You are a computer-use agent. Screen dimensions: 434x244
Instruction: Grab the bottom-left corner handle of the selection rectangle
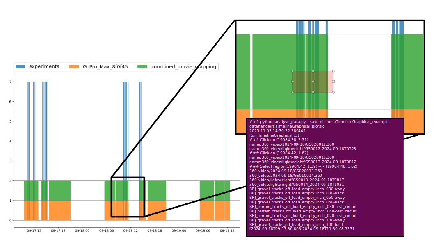point(292,92)
